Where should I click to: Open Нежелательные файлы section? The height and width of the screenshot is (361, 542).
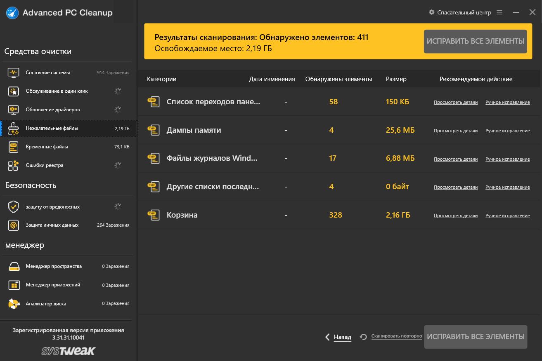[x=52, y=128]
